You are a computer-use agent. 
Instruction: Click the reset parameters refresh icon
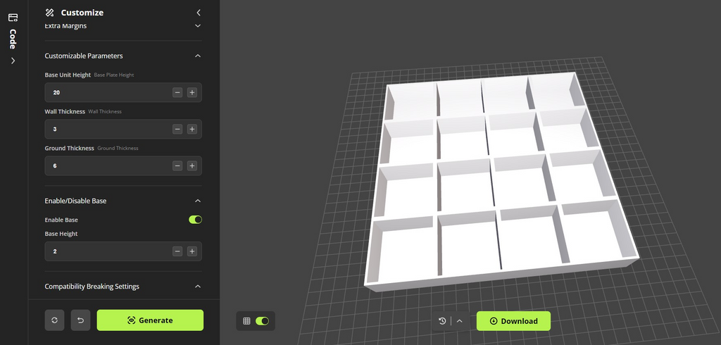pos(55,320)
